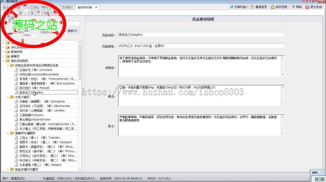The height and width of the screenshot is (182, 326).
Task: Click 本机IP:127.0.0.1 status entry
Action: 159,178
